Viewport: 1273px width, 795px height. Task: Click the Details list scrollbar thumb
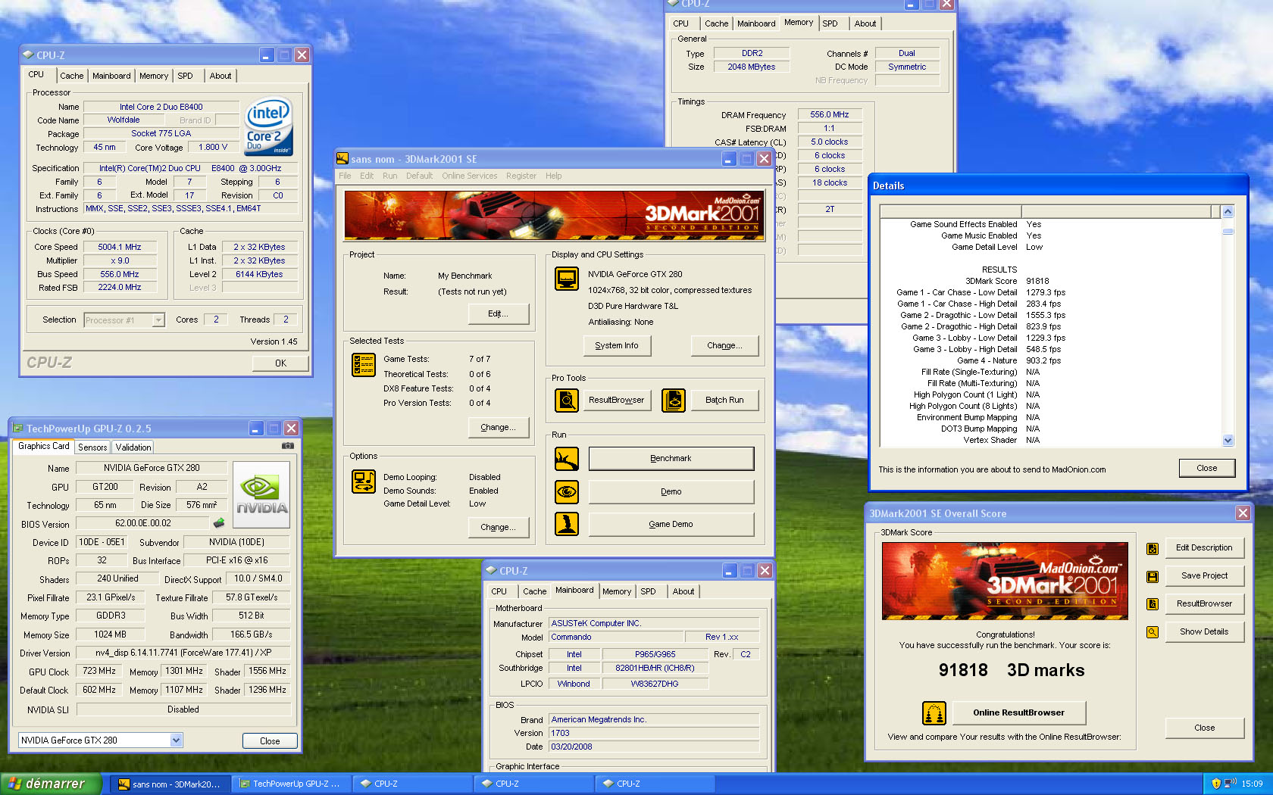pos(1228,232)
